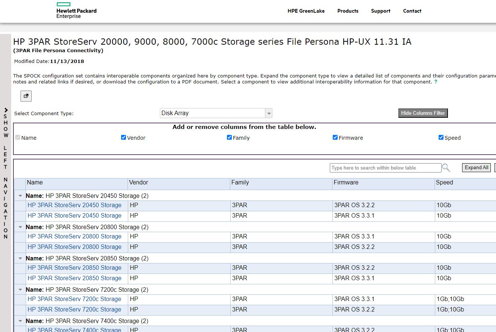This screenshot has height=332, width=496.
Task: Open StoreServ 20450 link with 3PAR OS 3.3.1
Action: click(x=75, y=216)
